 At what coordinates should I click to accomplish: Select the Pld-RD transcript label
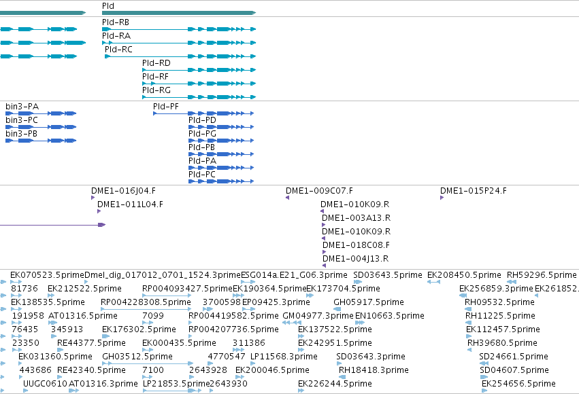[x=156, y=63]
